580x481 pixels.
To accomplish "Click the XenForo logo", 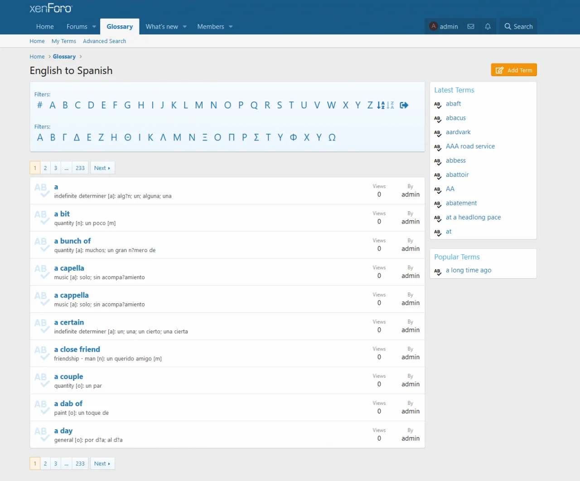I will click(51, 9).
